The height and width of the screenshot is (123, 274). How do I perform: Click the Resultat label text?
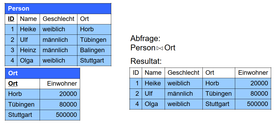click(x=146, y=61)
